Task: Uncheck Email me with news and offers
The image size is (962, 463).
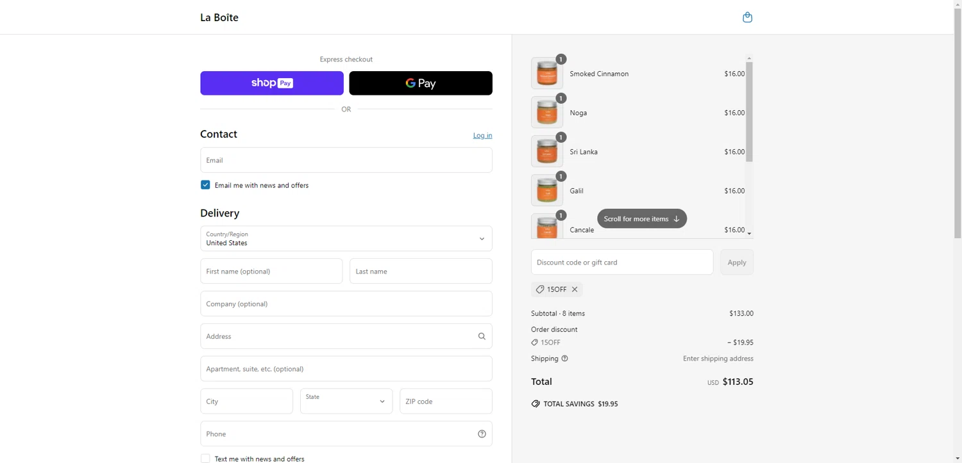Action: (205, 185)
